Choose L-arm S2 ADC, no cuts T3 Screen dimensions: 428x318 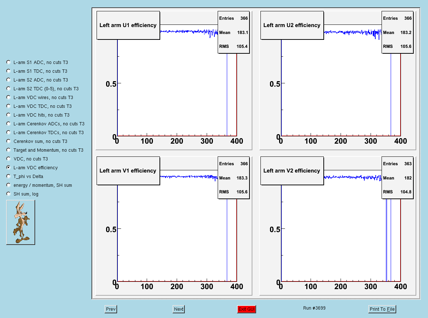pyautogui.click(x=8, y=80)
